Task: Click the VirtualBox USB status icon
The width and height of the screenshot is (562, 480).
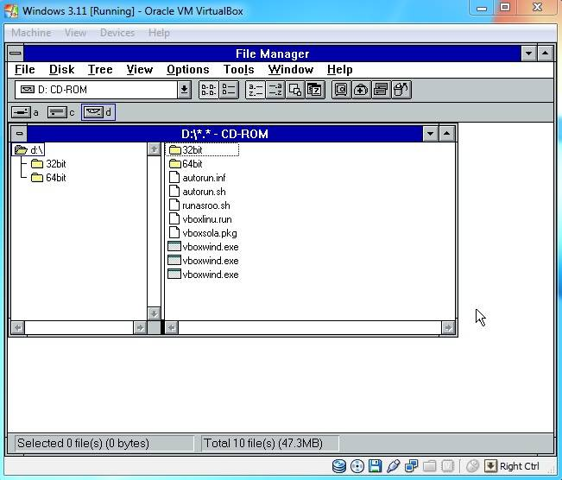Action: click(x=394, y=467)
